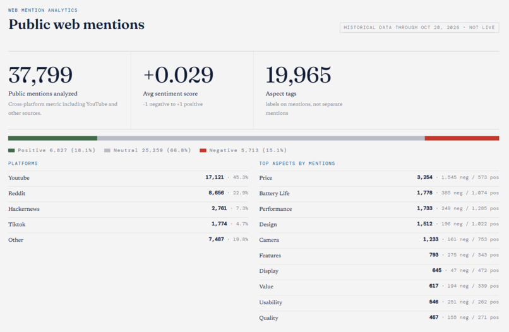509x332 pixels.
Task: Click the 45.3% share for Youtube
Action: click(x=241, y=177)
